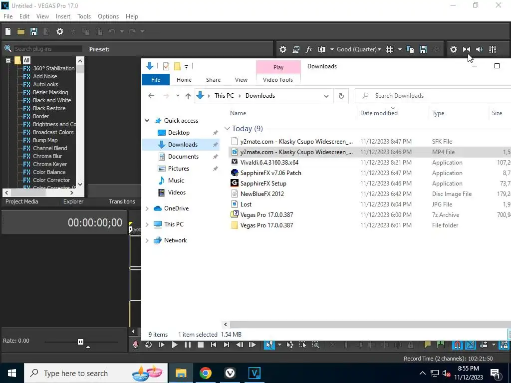
Task: Toggle preview overlays grid icon
Action: [x=390, y=49]
